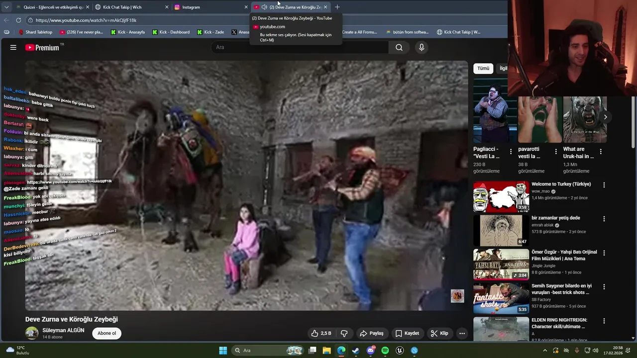This screenshot has width=637, height=358.
Task: Open options for Semih Saygıner bilardo video
Action: (x=604, y=286)
